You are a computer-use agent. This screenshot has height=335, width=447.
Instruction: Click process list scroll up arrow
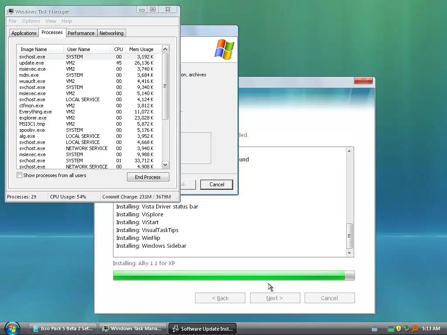click(x=165, y=49)
